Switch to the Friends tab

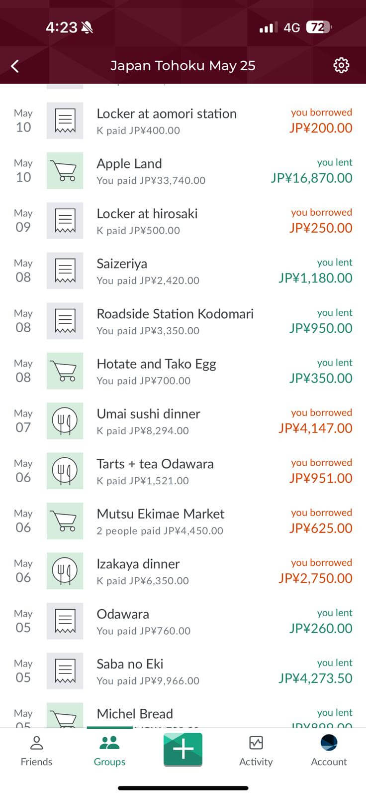(x=36, y=751)
